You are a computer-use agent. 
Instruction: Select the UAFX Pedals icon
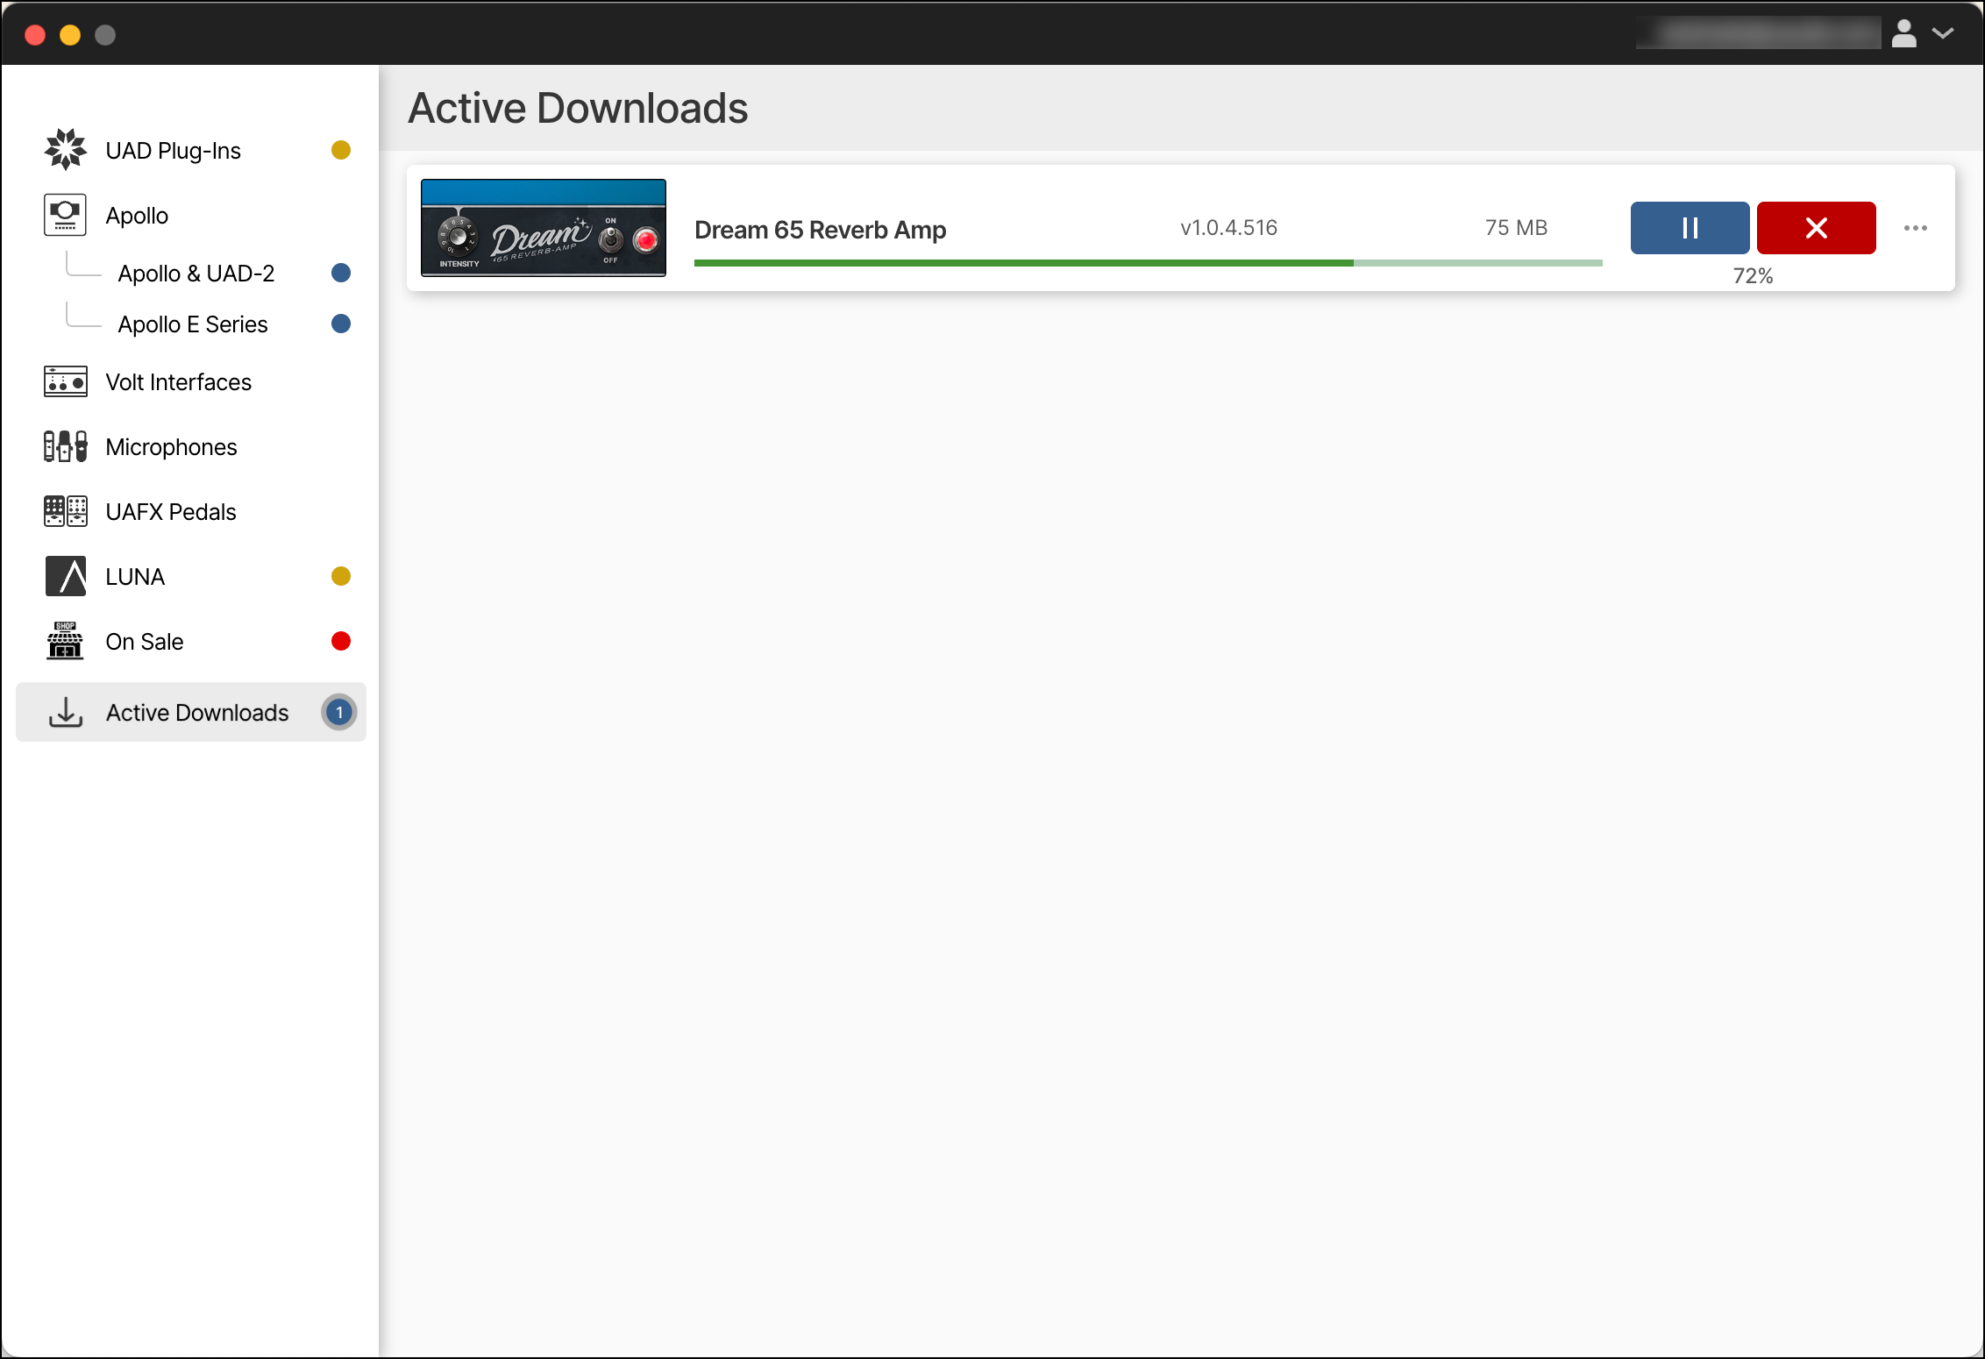65,511
